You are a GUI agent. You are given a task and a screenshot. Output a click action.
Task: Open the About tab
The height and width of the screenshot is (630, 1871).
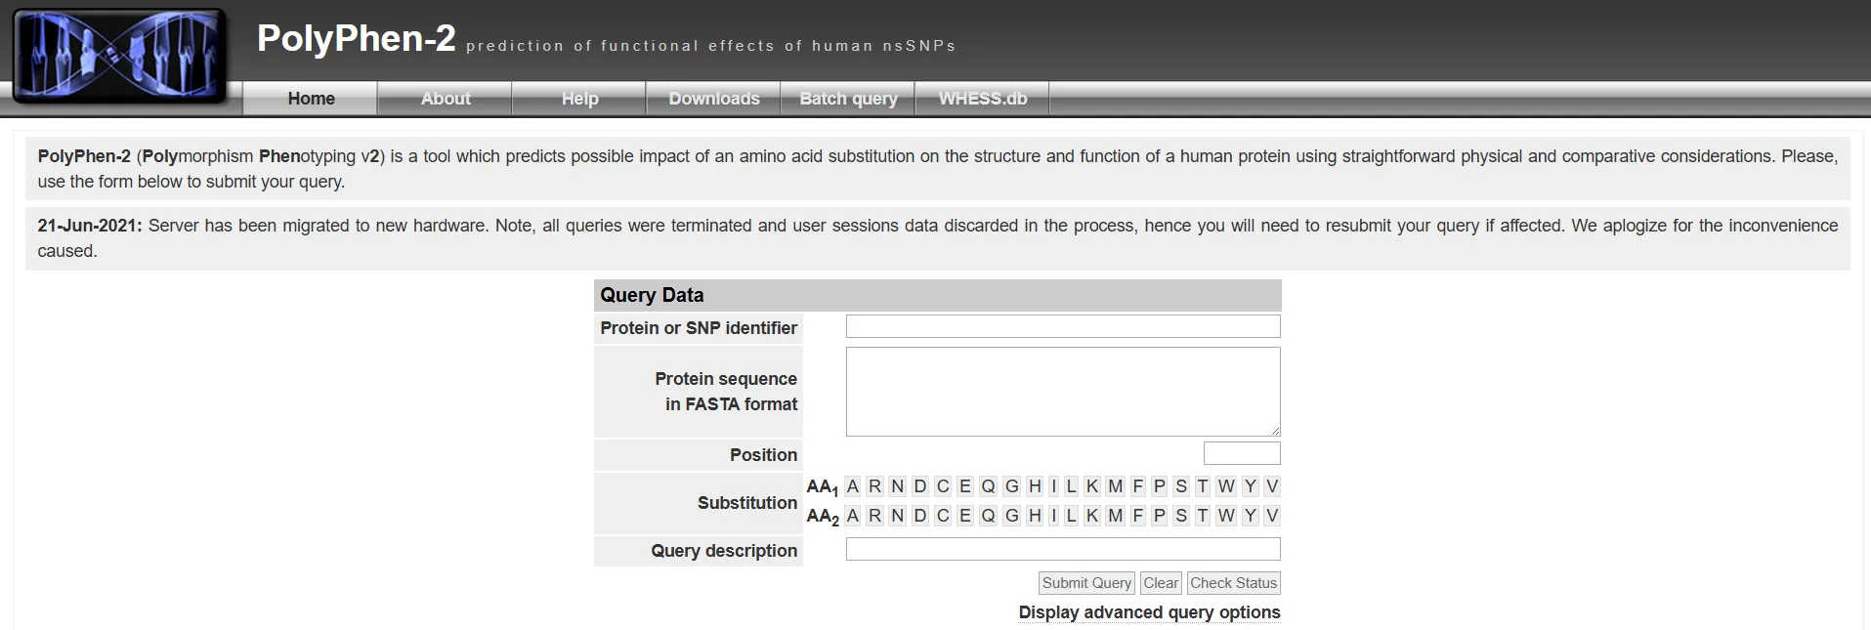(x=446, y=99)
